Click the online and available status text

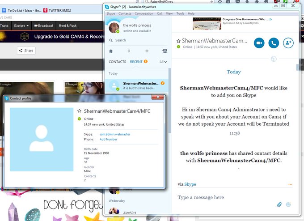pos(137,31)
